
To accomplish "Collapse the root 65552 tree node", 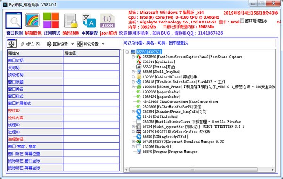I will click(127, 52).
